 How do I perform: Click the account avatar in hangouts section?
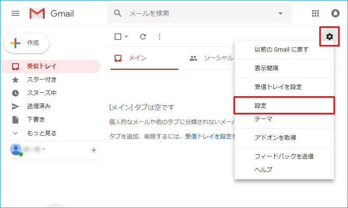point(16,149)
